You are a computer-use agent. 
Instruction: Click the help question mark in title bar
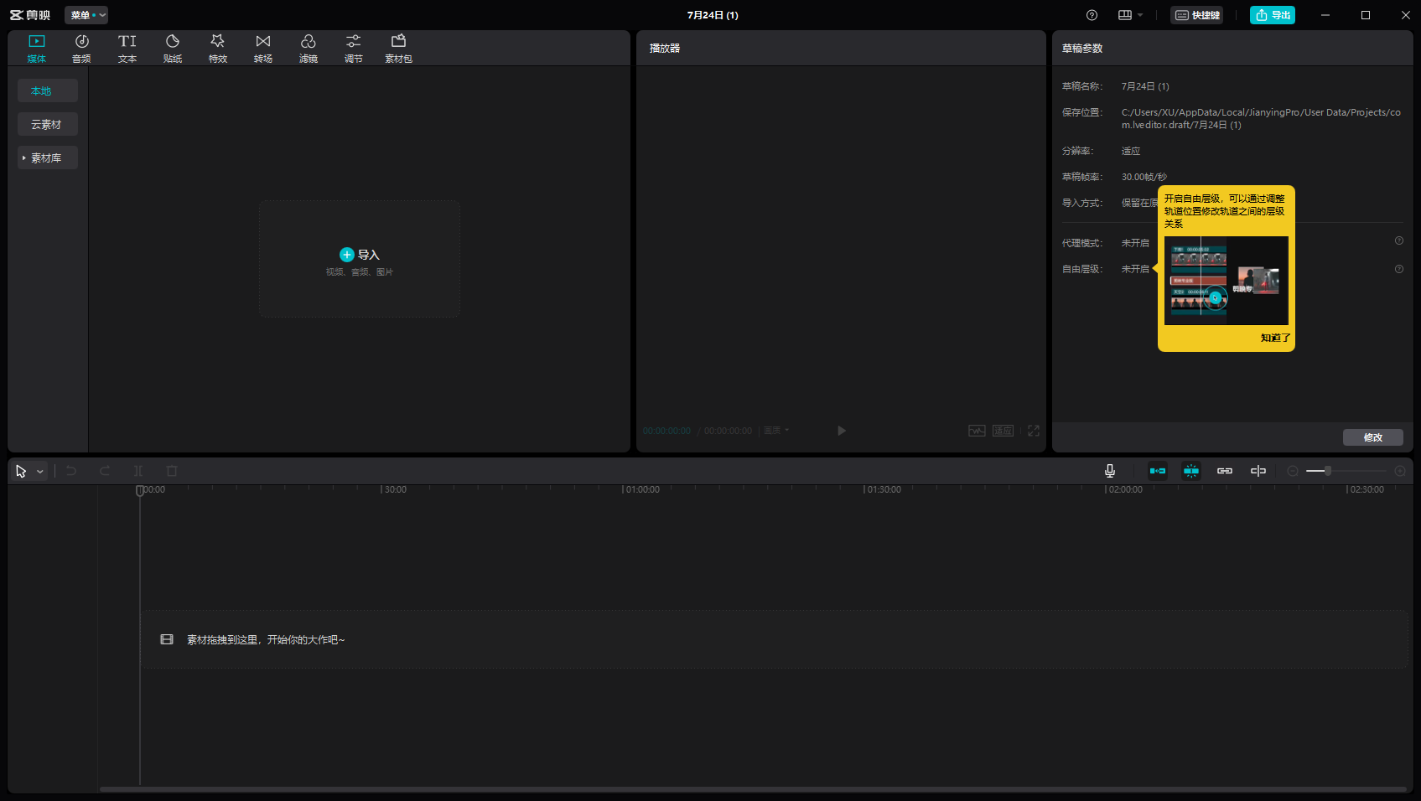[x=1092, y=15]
